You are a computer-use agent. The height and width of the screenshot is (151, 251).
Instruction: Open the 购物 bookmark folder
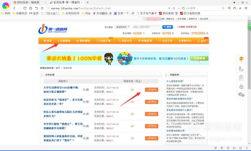[6, 13]
